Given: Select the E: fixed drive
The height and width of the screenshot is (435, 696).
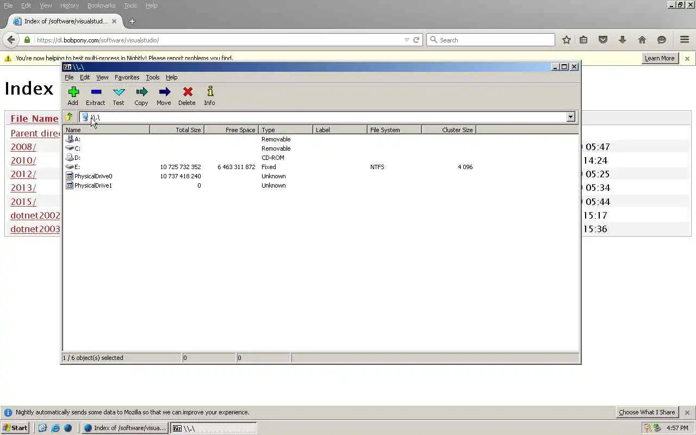Looking at the screenshot, I should click(x=73, y=167).
